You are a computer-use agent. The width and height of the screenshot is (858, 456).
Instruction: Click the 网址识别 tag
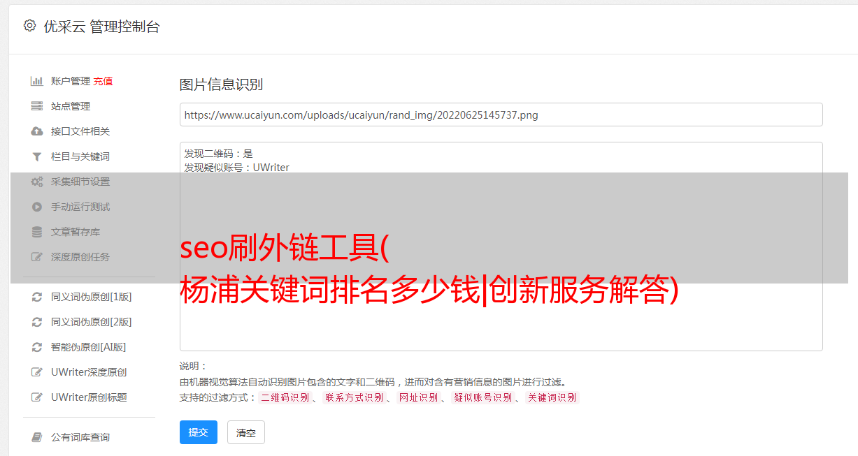click(419, 397)
